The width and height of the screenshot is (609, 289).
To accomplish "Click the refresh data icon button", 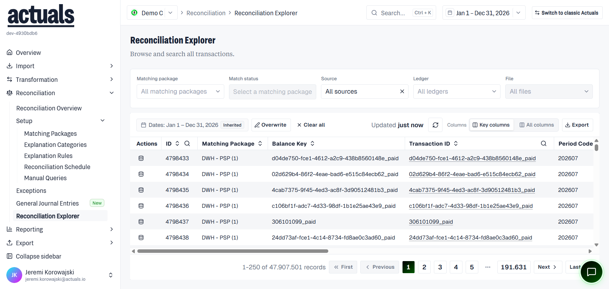I will [435, 125].
